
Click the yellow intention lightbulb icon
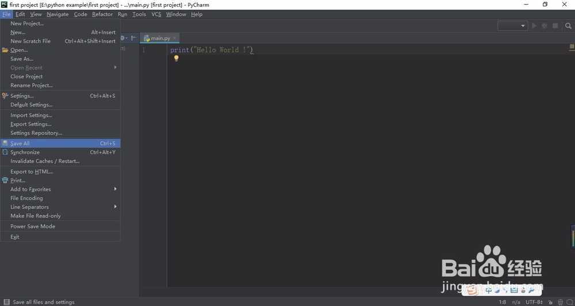[176, 58]
